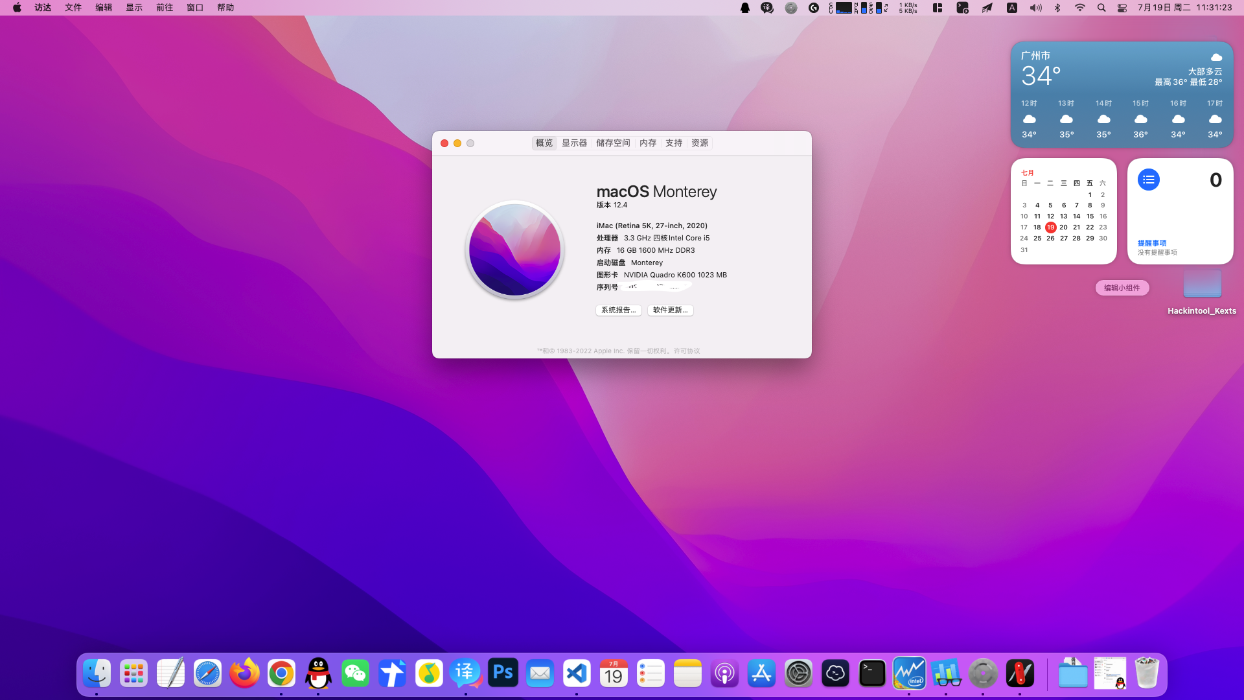Click the 广州市 weather widget
Viewport: 1244px width, 700px height.
1122,95
